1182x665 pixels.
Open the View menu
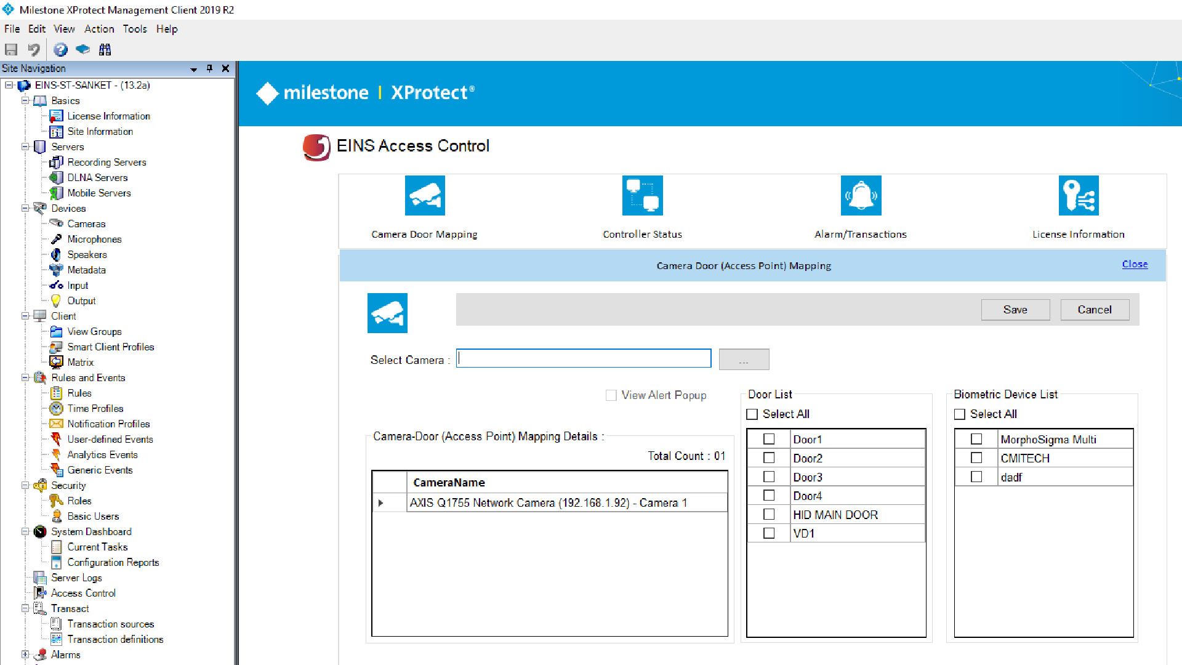pos(64,29)
